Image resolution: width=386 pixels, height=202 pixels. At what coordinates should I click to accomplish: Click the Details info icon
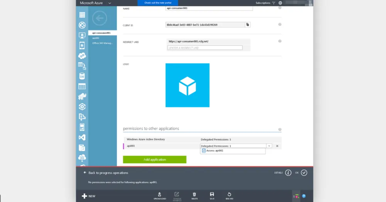tap(288, 173)
